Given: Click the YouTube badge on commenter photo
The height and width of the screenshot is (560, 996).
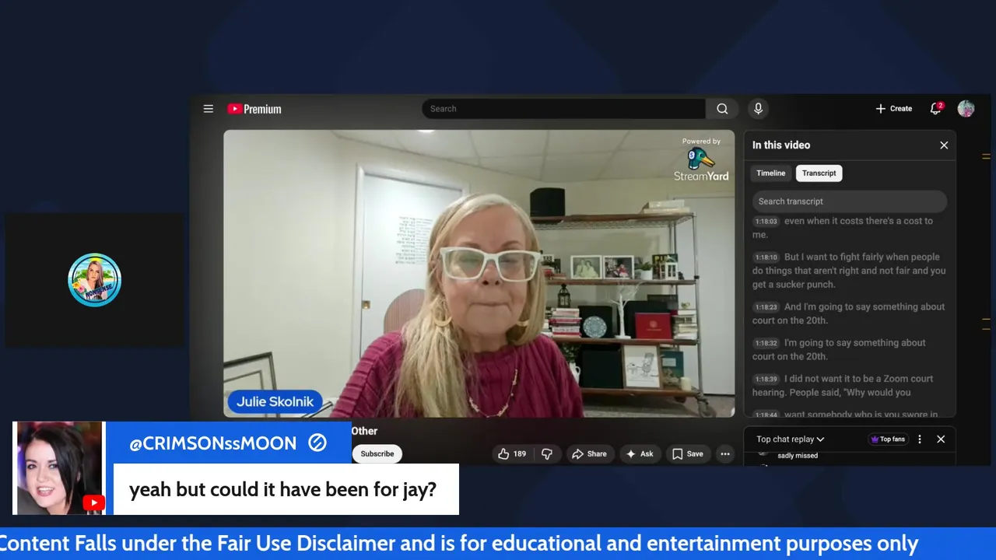Looking at the screenshot, I should (x=93, y=503).
